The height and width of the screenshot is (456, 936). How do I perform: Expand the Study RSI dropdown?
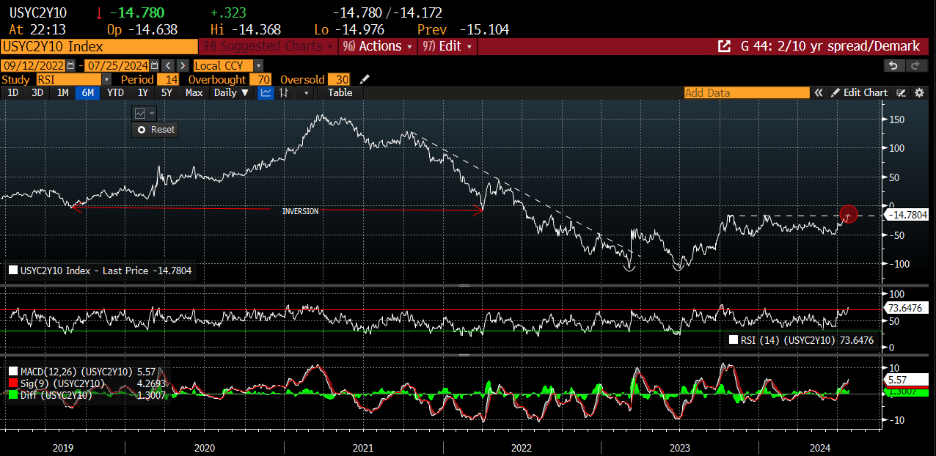[106, 79]
